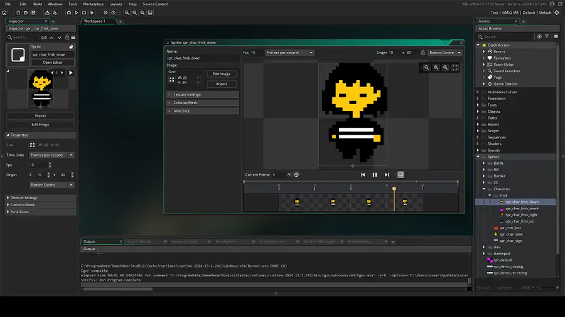Open Bottom Centre origin dropdown in Sprite editor
Image resolution: width=565 pixels, height=317 pixels.
[445, 53]
